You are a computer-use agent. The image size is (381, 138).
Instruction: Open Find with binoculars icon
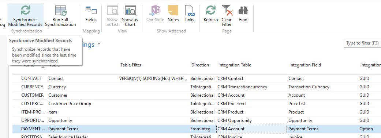[243, 11]
